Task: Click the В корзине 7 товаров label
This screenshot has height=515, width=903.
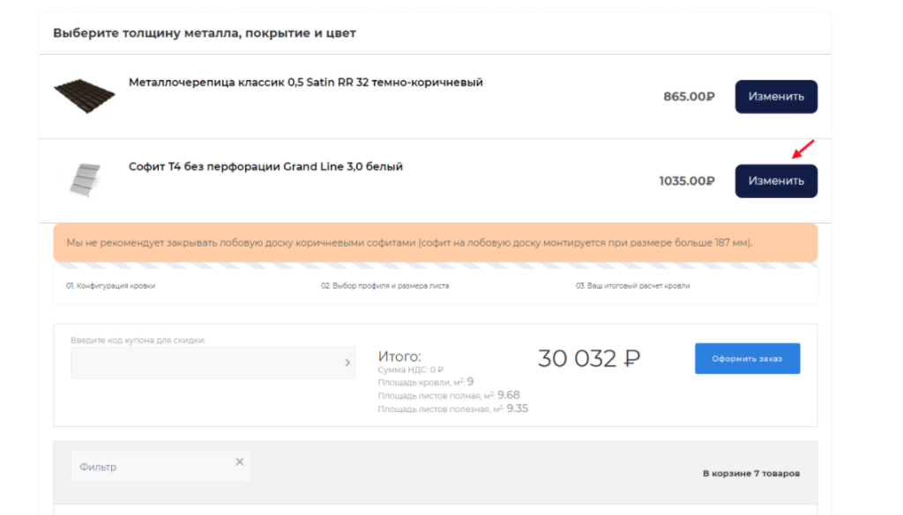Action: (751, 474)
